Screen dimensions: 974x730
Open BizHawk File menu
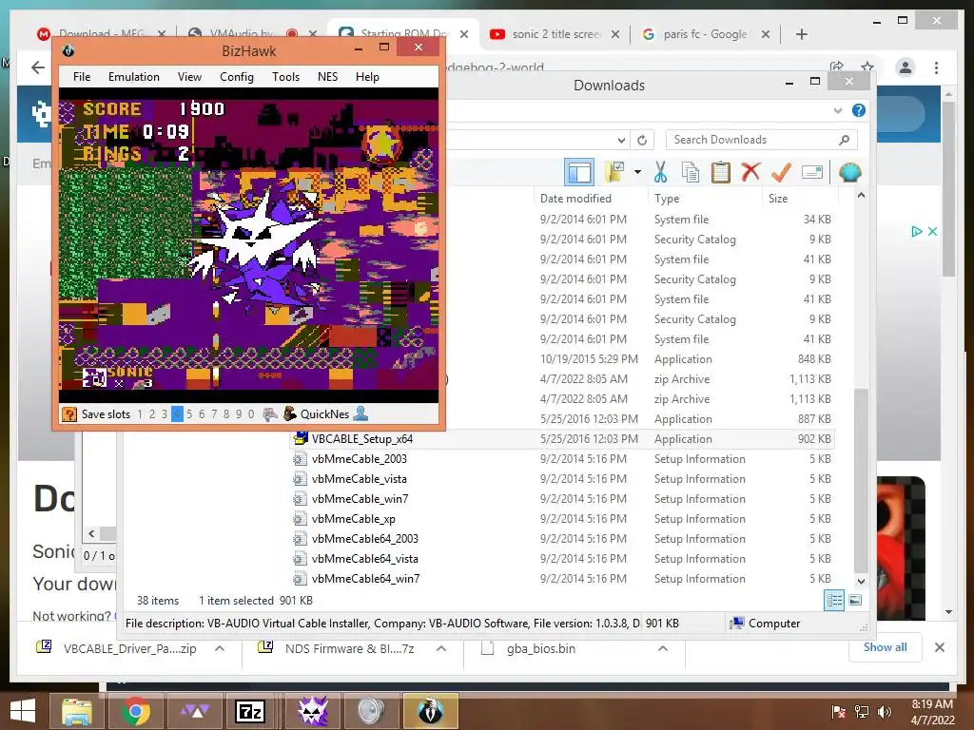click(82, 76)
